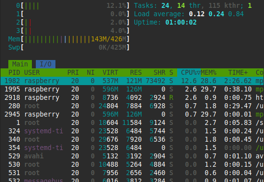
Task: Click the R running state of PID 2918
Action: 171,97
